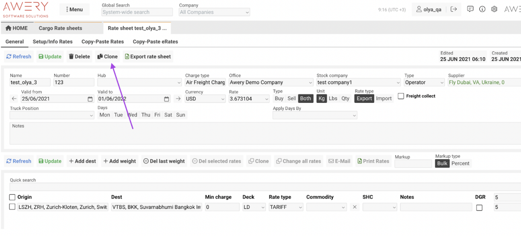Click inside the Quick search field
The image size is (521, 236).
tap(146, 186)
